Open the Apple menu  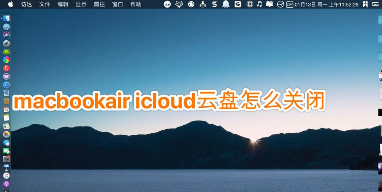click(x=10, y=4)
